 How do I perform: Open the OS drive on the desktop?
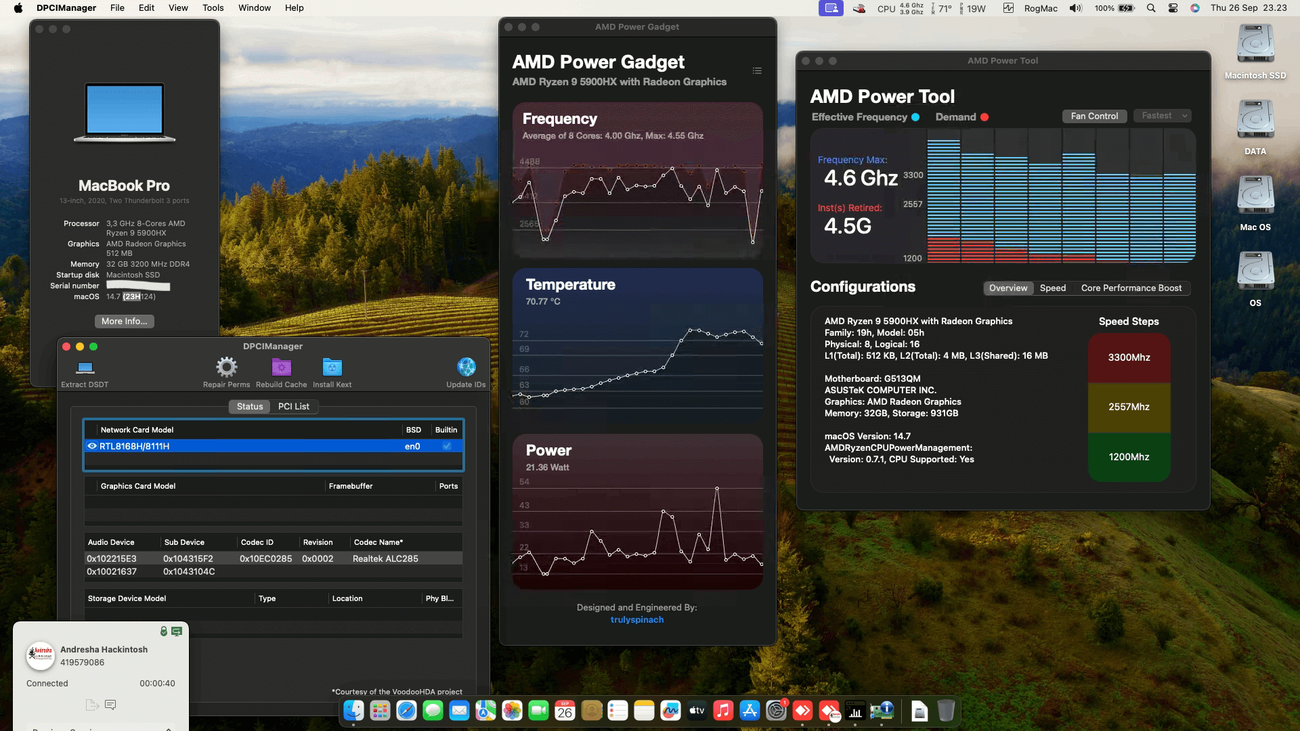tap(1255, 280)
